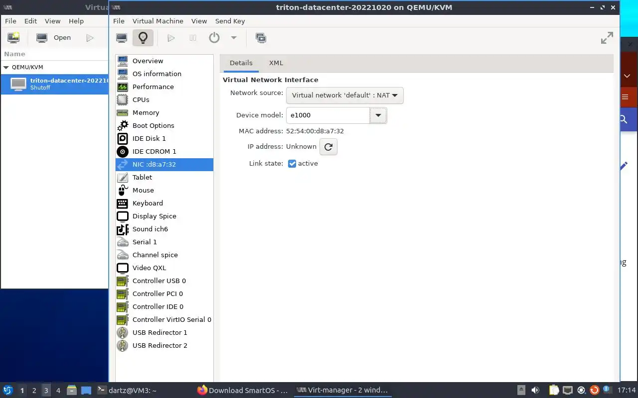Select OS information entry
This screenshot has width=638, height=398.
pyautogui.click(x=164, y=74)
